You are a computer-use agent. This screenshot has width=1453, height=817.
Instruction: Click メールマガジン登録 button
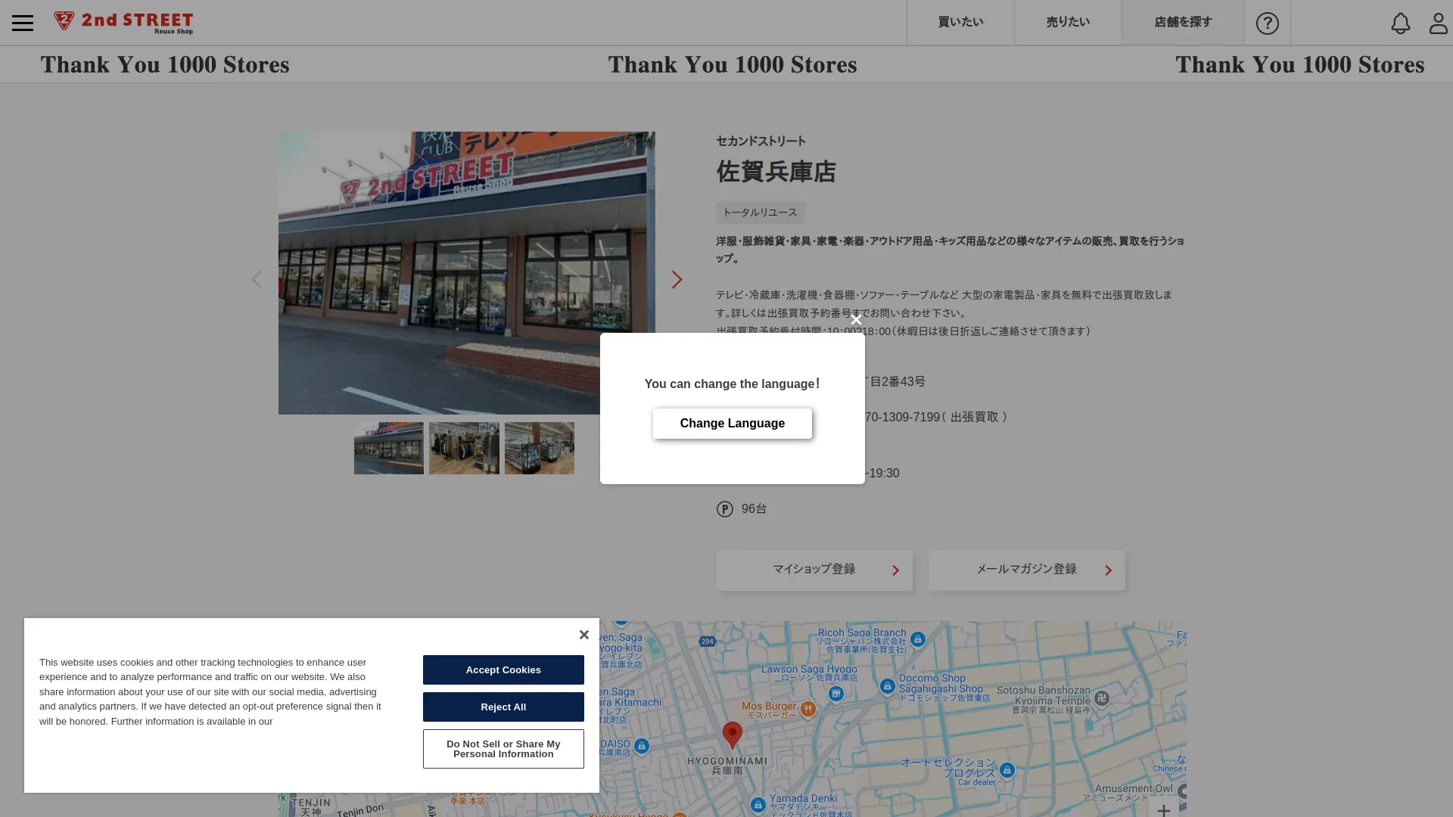pyautogui.click(x=1027, y=570)
